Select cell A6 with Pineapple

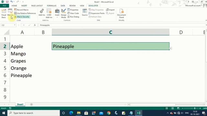pyautogui.click(x=22, y=75)
